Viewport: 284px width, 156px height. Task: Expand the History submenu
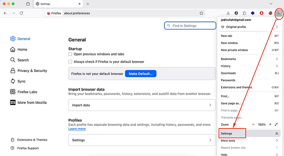[x=250, y=66]
